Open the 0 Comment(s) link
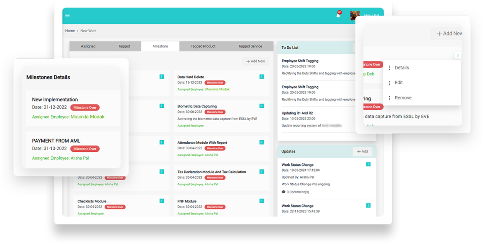The width and height of the screenshot is (484, 244). click(296, 192)
